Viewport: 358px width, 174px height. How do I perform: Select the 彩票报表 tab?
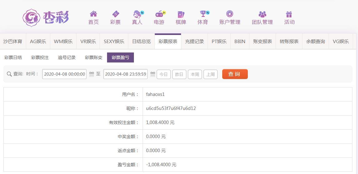click(168, 41)
